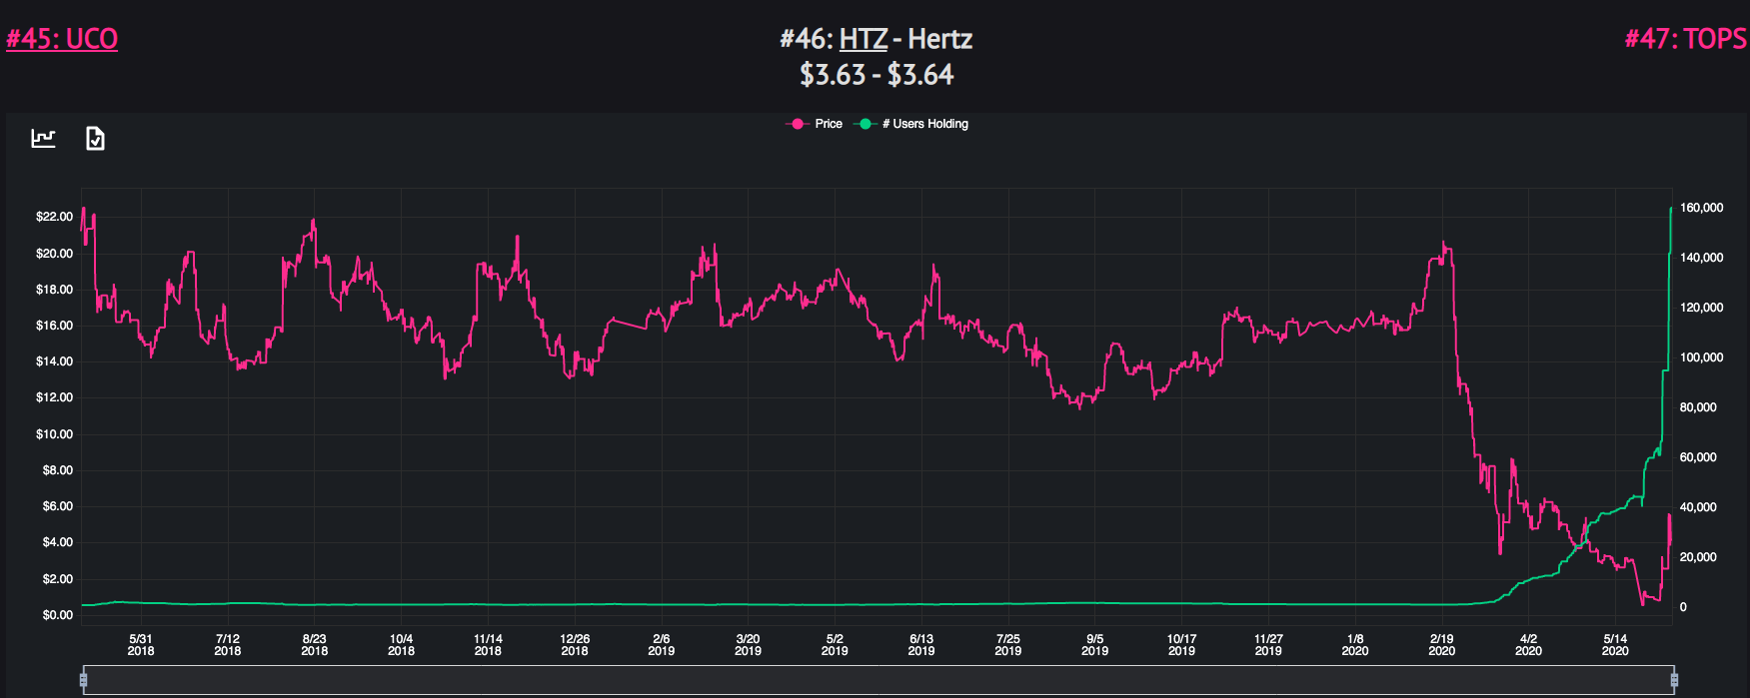Click the date range selector bar

[x=878, y=680]
